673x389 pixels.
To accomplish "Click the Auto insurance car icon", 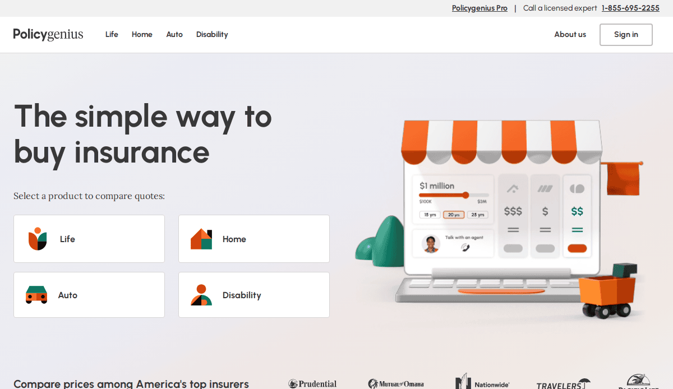I will pyautogui.click(x=36, y=295).
